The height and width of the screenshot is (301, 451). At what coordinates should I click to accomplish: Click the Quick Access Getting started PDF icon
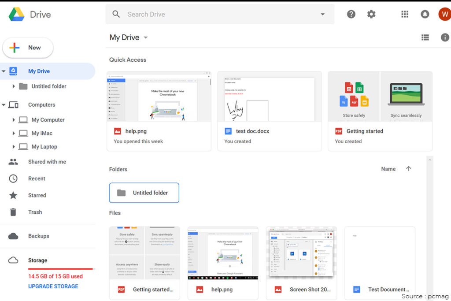point(339,131)
